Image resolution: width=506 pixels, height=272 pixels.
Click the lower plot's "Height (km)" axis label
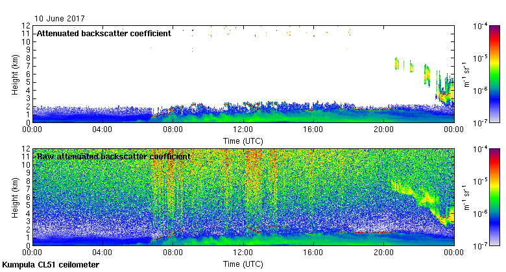point(15,198)
